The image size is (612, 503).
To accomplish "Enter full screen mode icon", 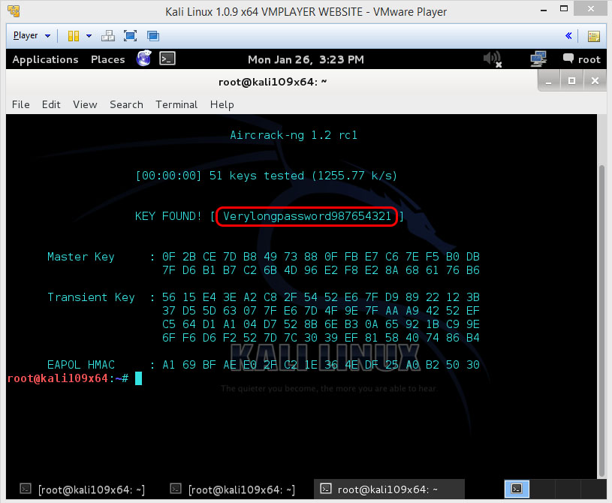I will click(131, 36).
